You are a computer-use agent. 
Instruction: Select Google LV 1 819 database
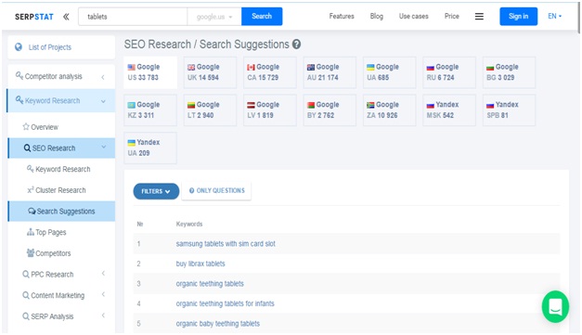270,110
